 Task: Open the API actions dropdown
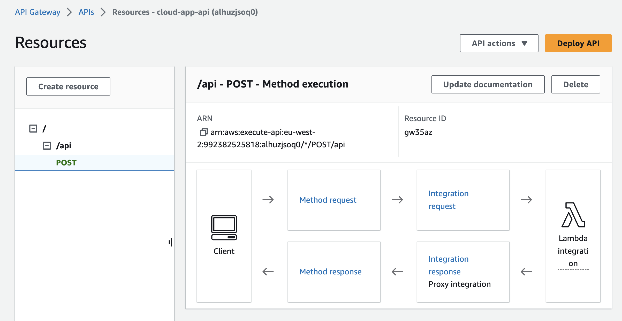(499, 43)
